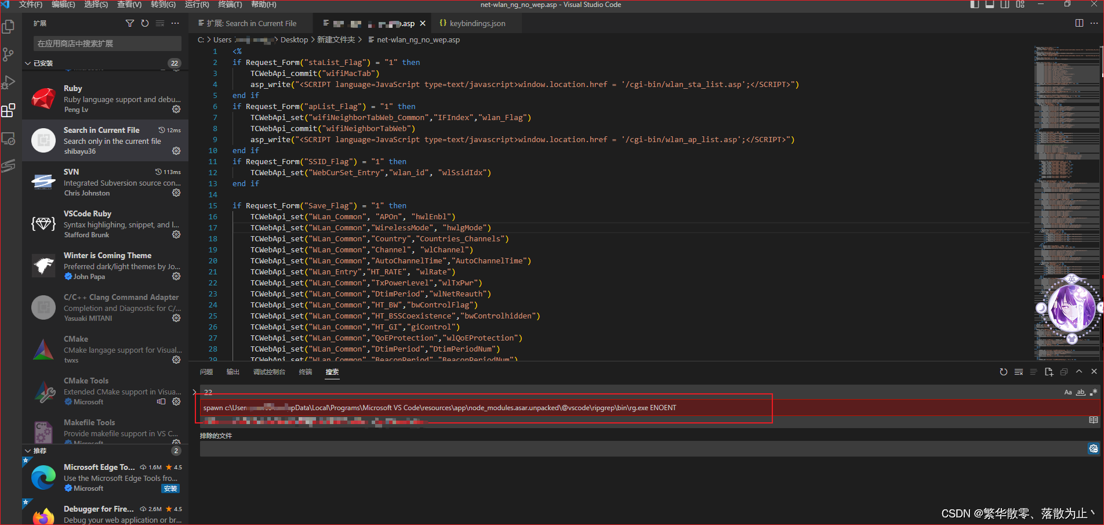This screenshot has width=1104, height=525.
Task: Open manage gear for CMake extension
Action: pos(176,360)
